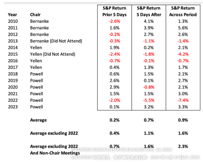Screen dimensions: 203x162
Task: Select the 2022 across period value -7.4%
Action: click(x=183, y=100)
